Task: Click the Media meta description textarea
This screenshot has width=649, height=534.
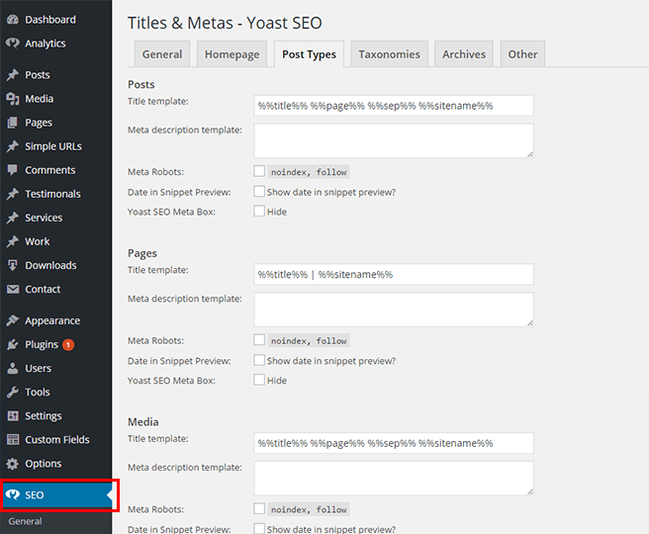Action: [394, 479]
